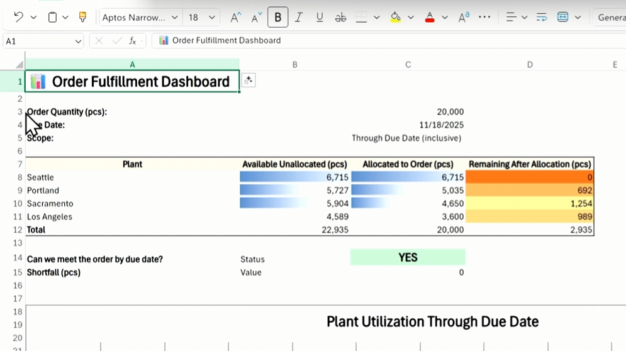Click the Select All corner triangle
This screenshot has height=351, width=626.
tap(19, 64)
